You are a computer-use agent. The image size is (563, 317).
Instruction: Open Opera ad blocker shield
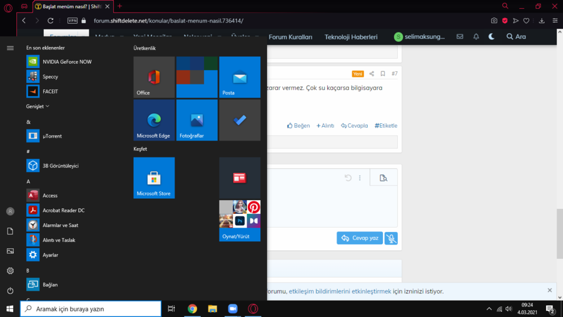(505, 21)
